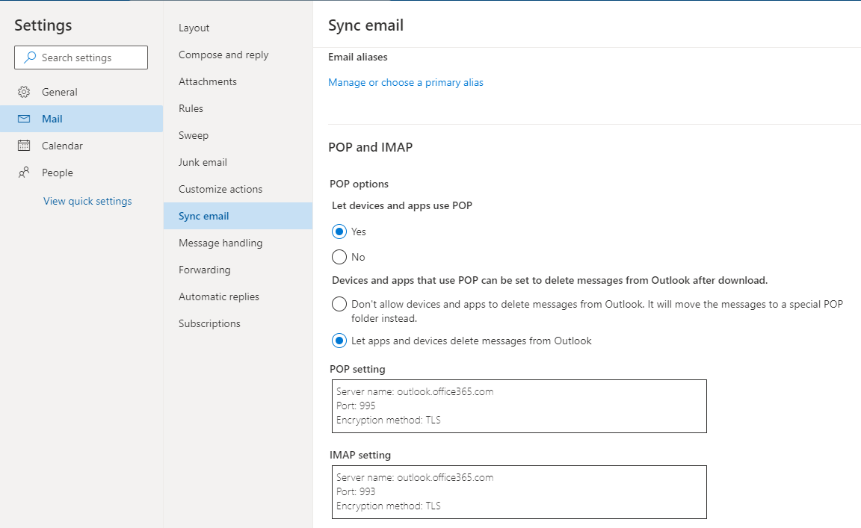
Task: Select Let apps and devices delete messages
Action: 339,341
